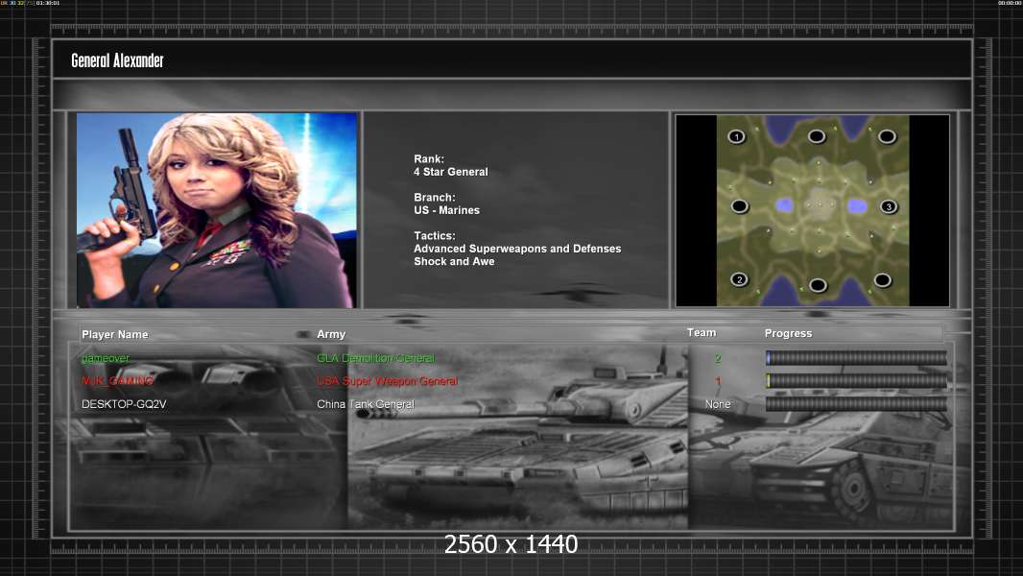The width and height of the screenshot is (1023, 576).
Task: Select empty bottom-center start slot on minimap
Action: [x=818, y=285]
